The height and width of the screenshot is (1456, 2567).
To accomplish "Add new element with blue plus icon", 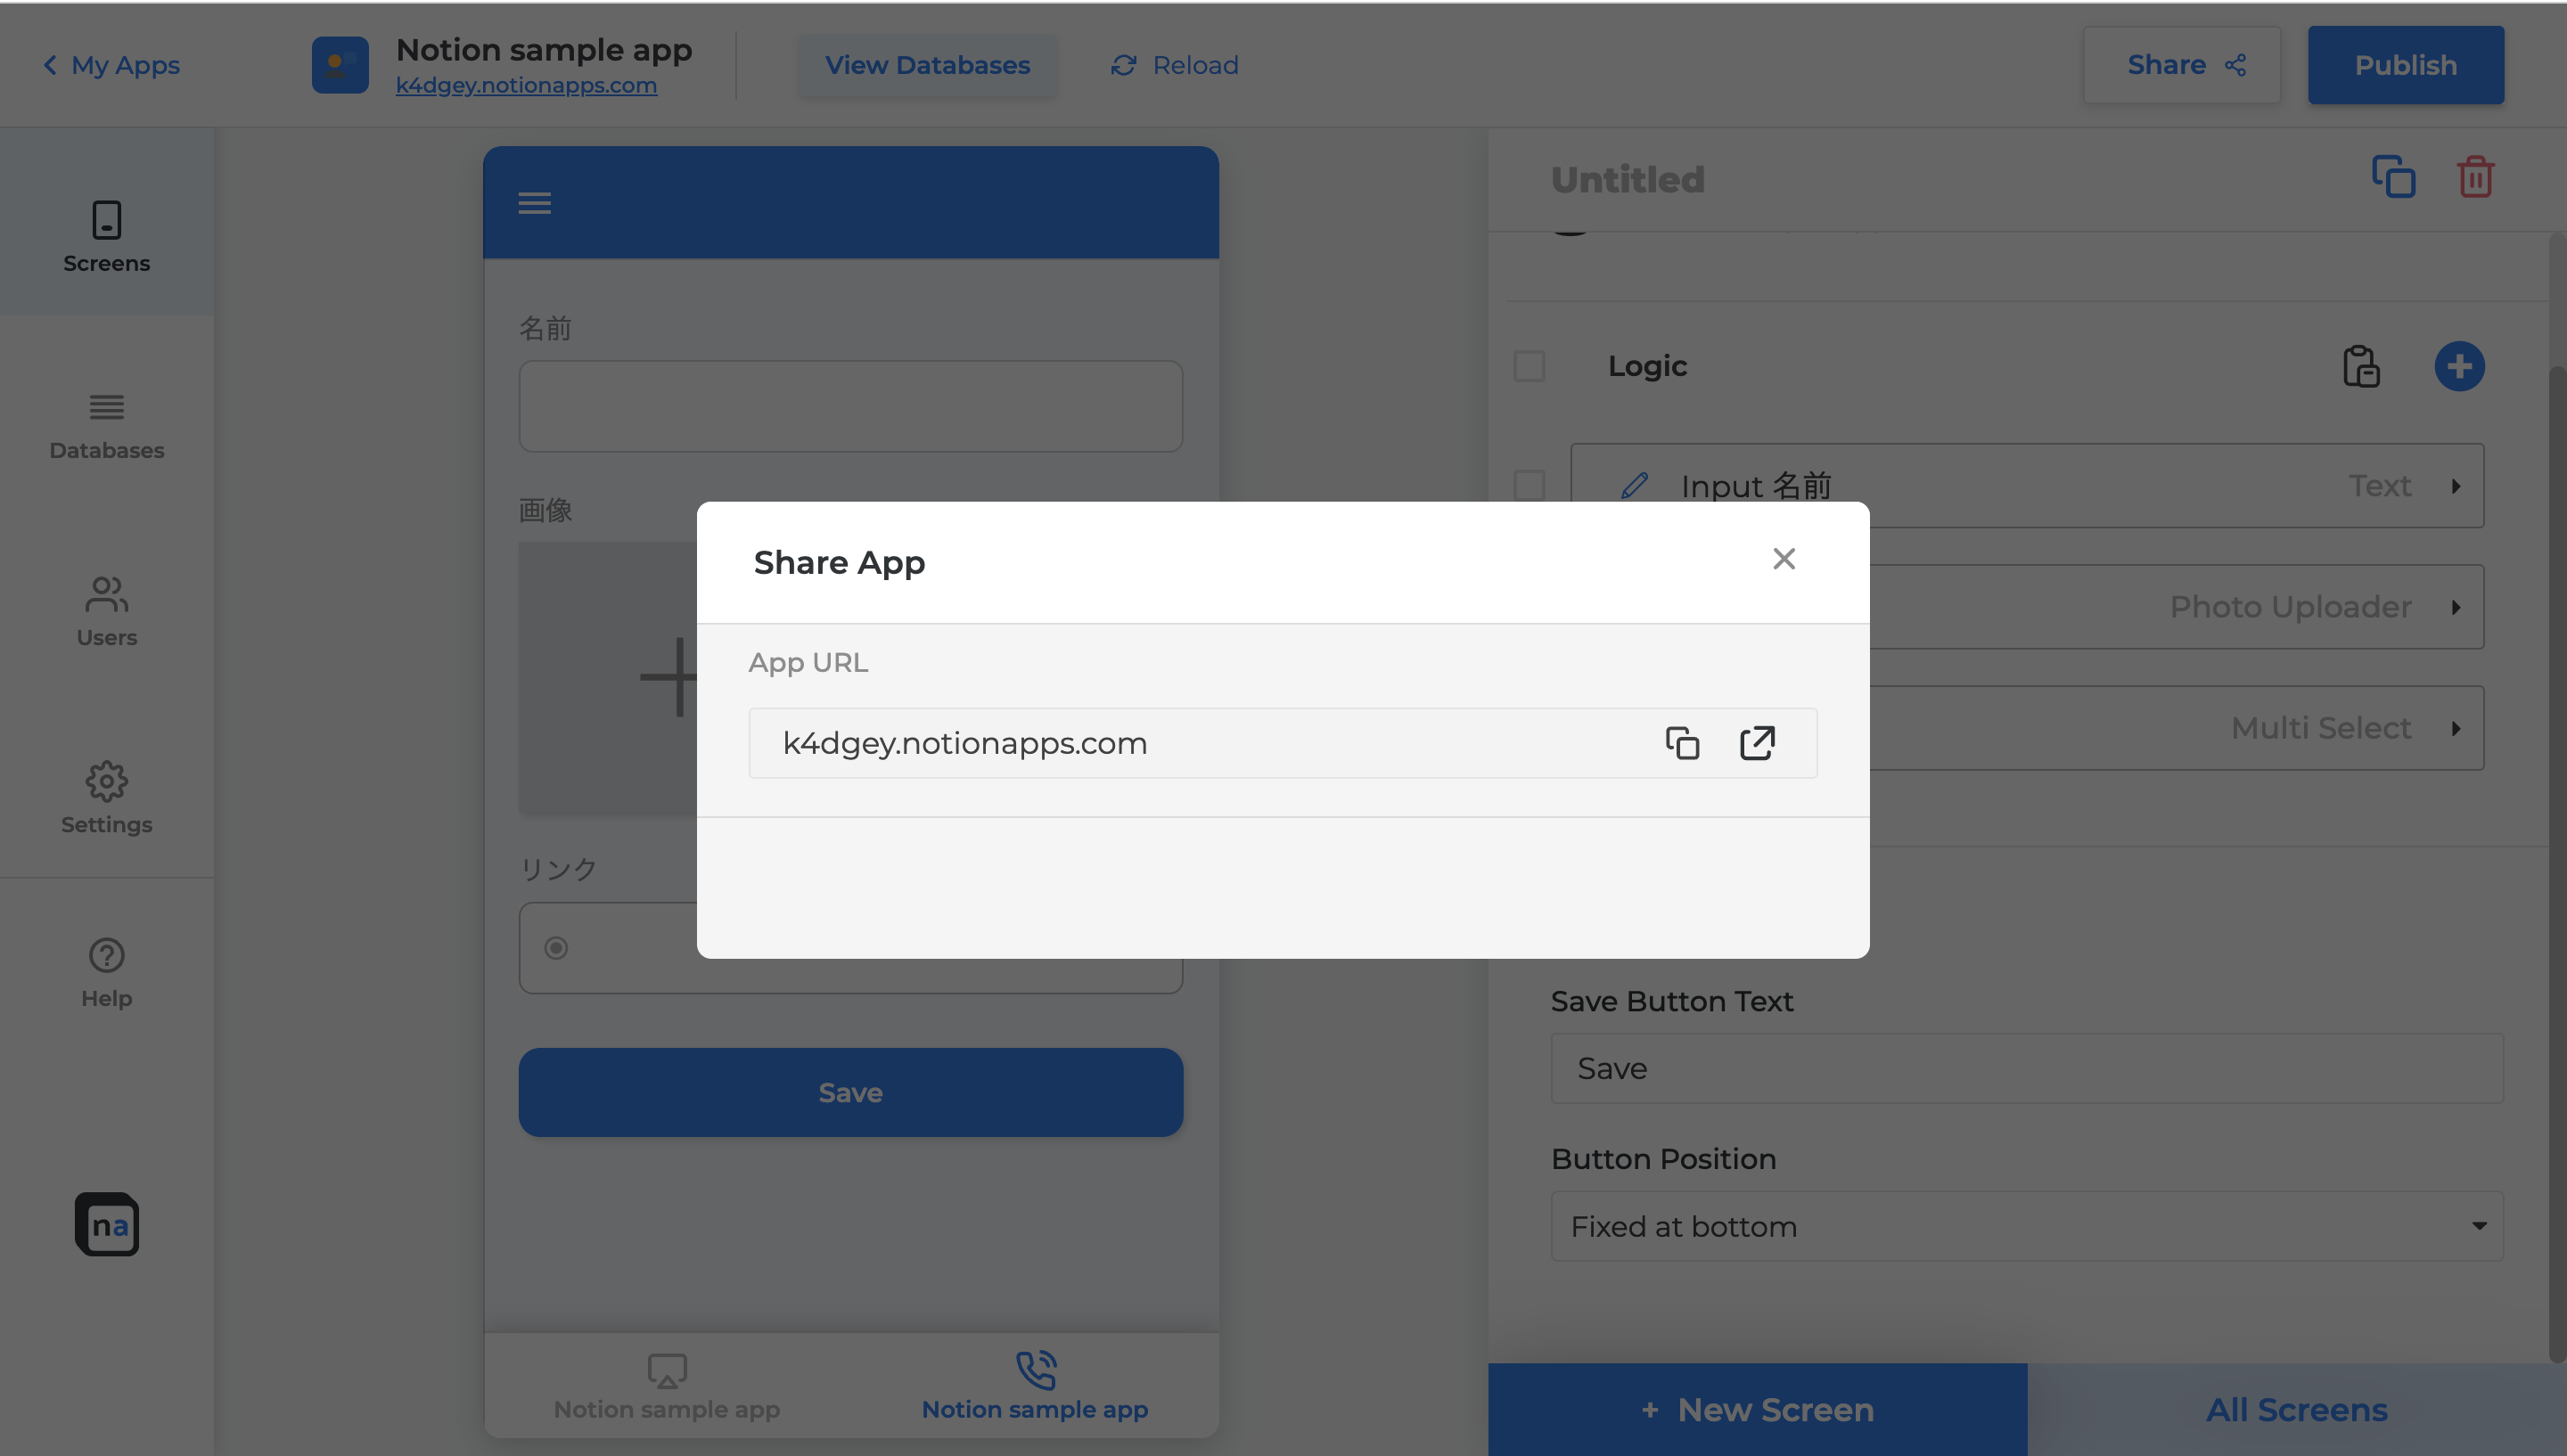I will click(2458, 366).
